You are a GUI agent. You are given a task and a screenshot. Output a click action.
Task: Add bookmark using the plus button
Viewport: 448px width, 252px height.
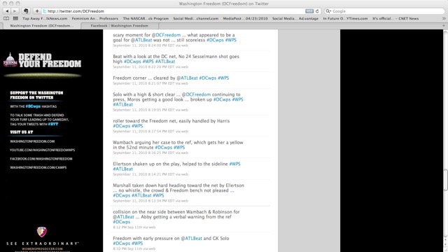(x=37, y=11)
